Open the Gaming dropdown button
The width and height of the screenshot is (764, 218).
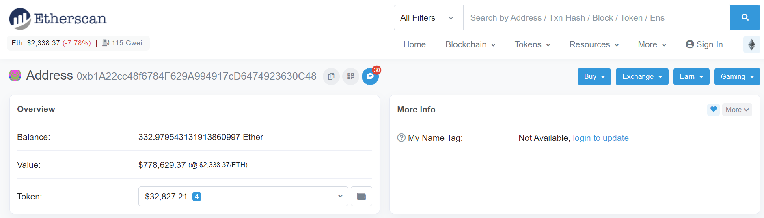pyautogui.click(x=737, y=77)
